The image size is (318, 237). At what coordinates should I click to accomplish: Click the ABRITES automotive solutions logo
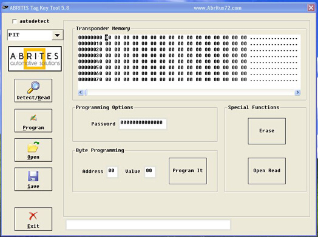coord(35,59)
